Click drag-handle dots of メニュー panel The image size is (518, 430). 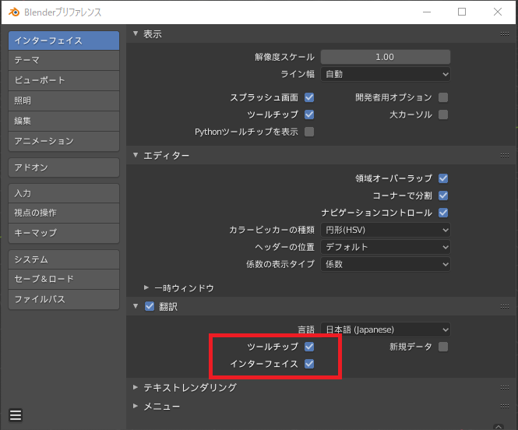tap(505, 406)
